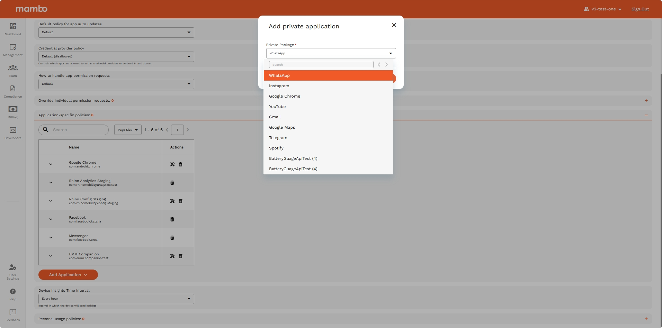662x328 pixels.
Task: Click the Name column header
Action: [x=74, y=147]
